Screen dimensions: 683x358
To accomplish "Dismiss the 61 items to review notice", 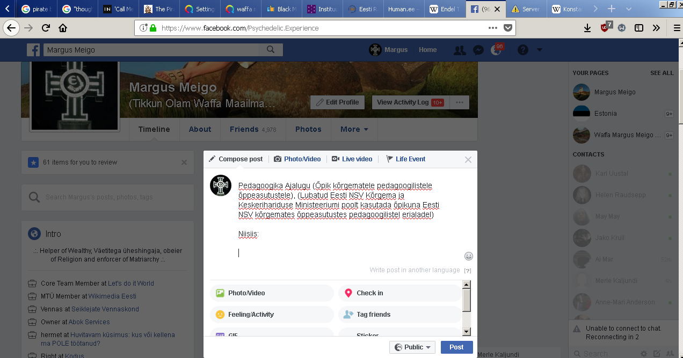I will point(184,162).
